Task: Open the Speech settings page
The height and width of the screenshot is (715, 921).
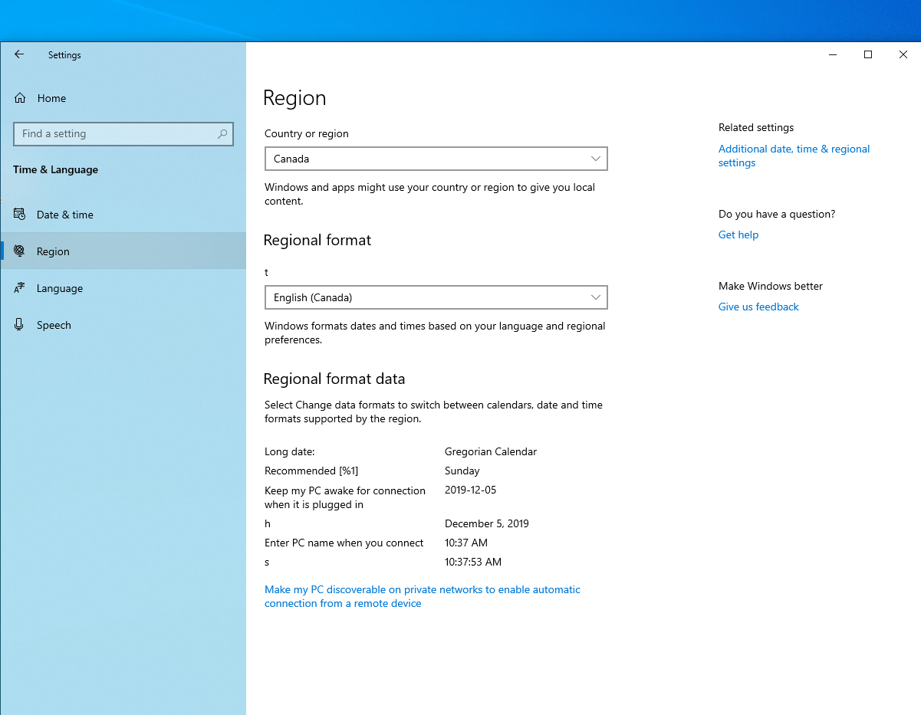Action: click(123, 325)
